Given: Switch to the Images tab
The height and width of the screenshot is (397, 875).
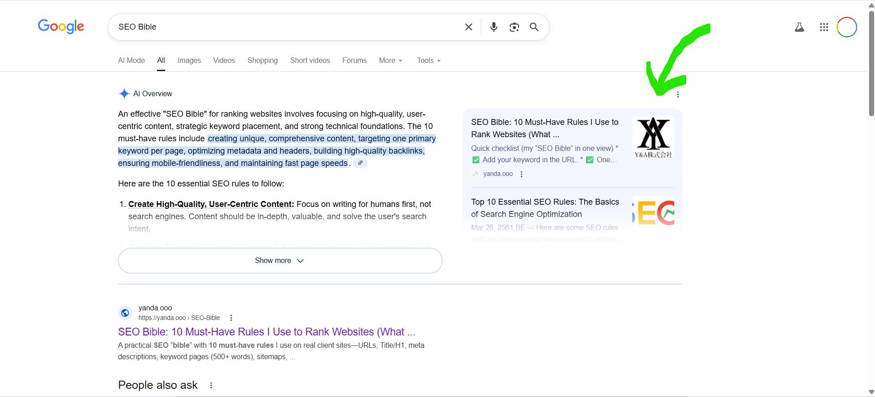Looking at the screenshot, I should pyautogui.click(x=189, y=61).
